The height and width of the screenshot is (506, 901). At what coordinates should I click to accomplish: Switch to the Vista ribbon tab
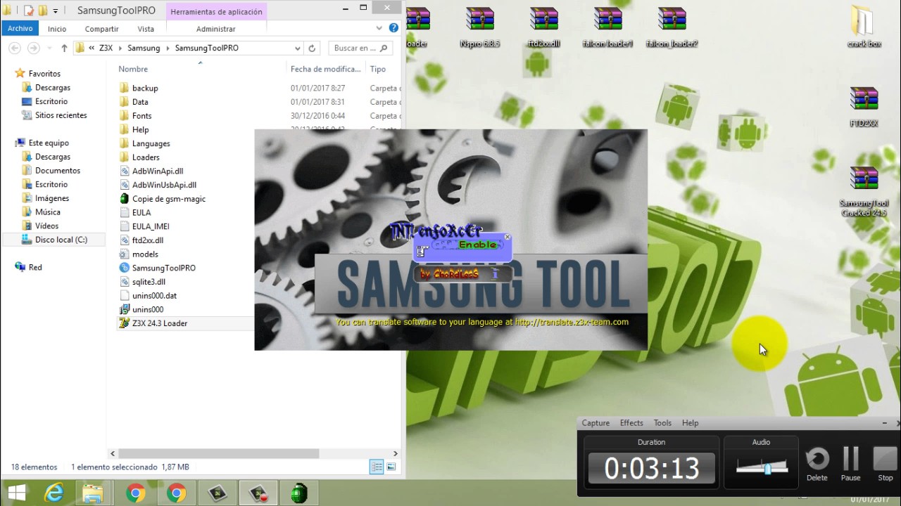146,29
